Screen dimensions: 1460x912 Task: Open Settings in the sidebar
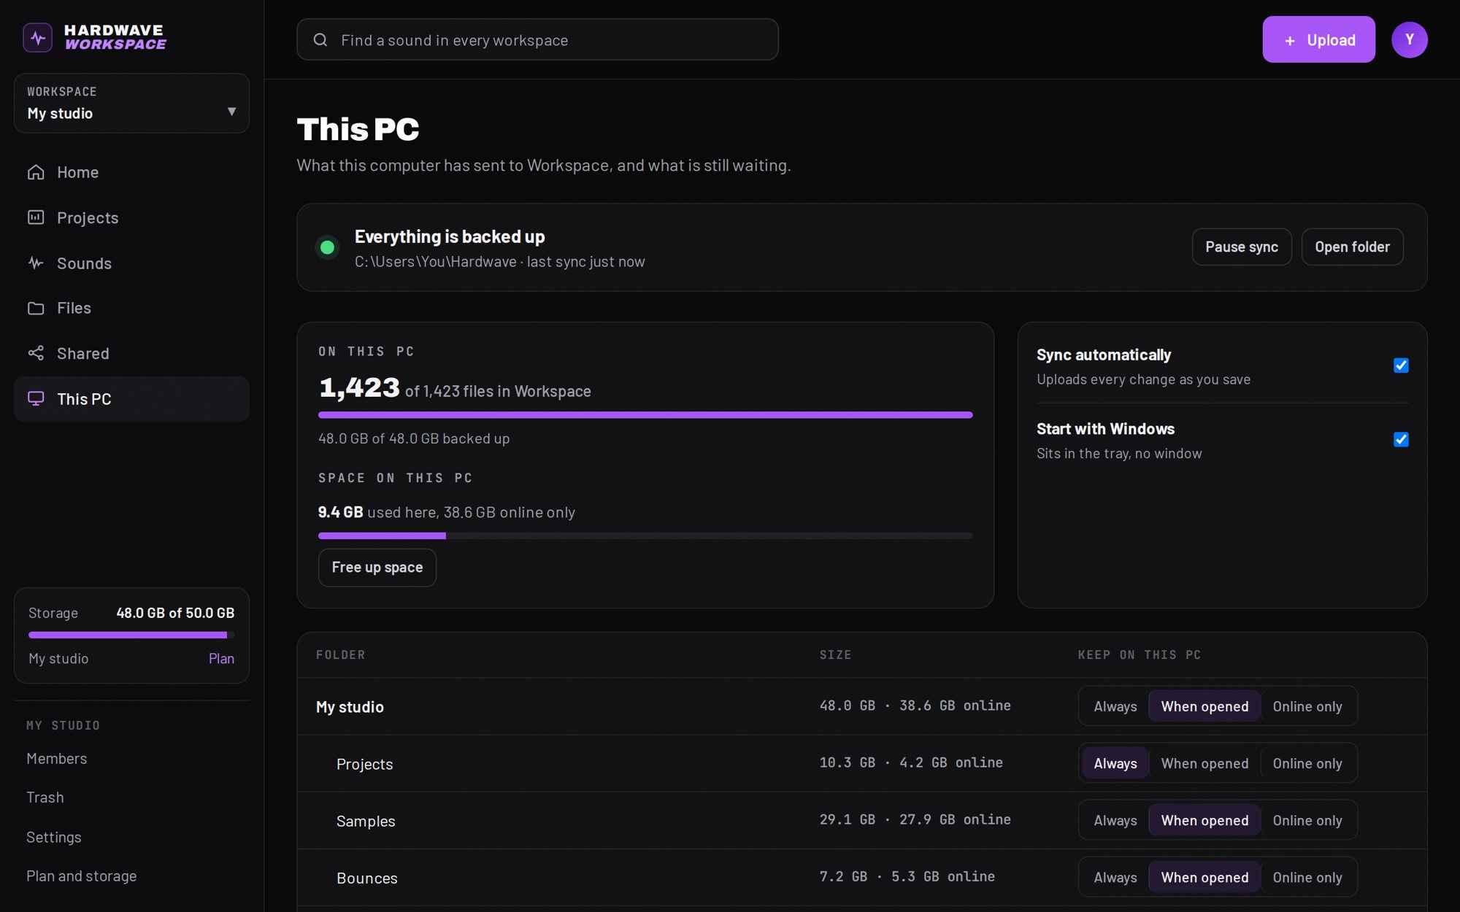[53, 837]
